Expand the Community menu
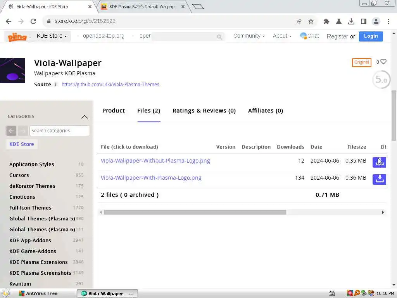The width and height of the screenshot is (397, 298). 249,36
